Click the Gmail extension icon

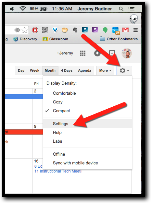coord(125,30)
